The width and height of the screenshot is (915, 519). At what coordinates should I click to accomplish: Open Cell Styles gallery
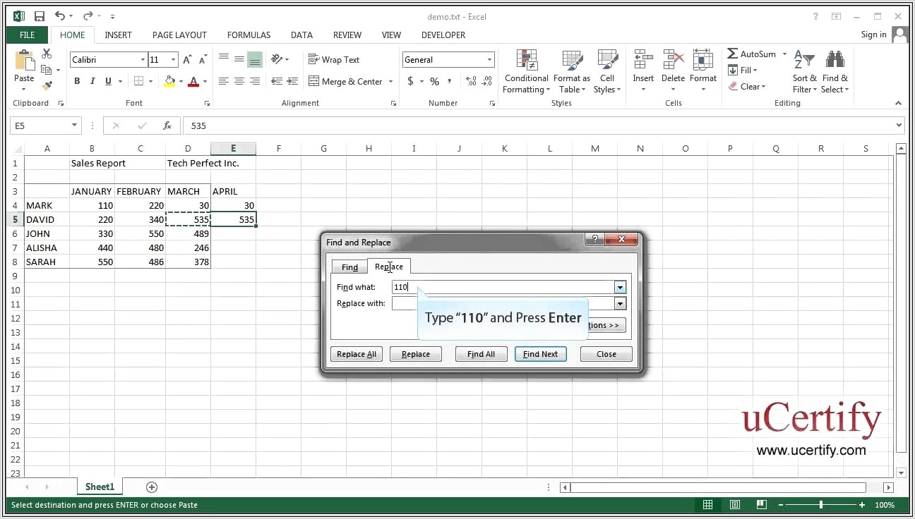[x=607, y=71]
